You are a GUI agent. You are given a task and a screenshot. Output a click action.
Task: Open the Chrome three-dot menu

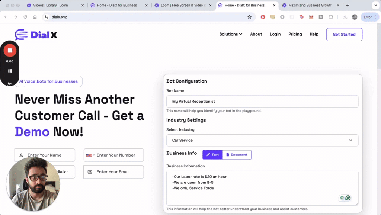point(375,17)
